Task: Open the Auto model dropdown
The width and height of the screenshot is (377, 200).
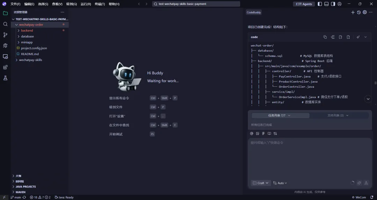Action: pos(280,183)
